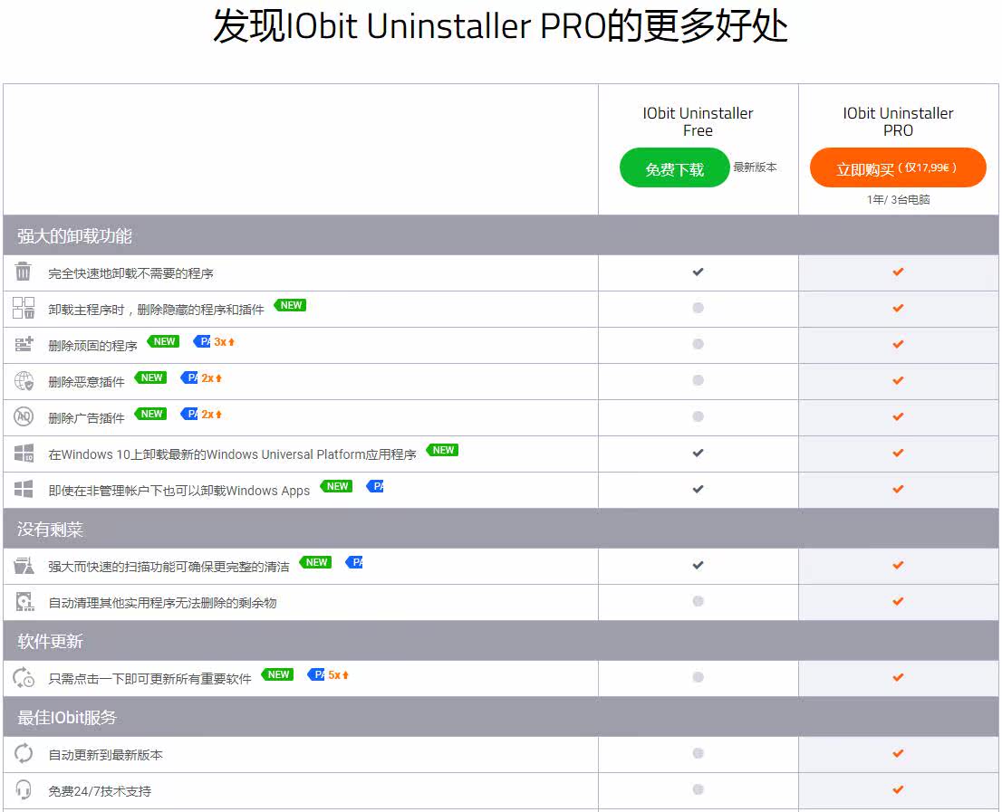1002x812 pixels.
Task: Click the blue tag on Windows Apps row
Action: [375, 486]
